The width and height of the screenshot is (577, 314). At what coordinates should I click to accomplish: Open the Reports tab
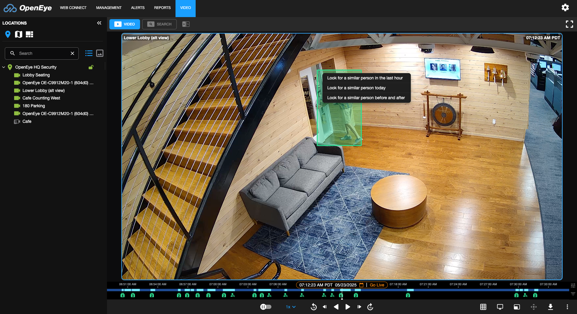point(162,8)
